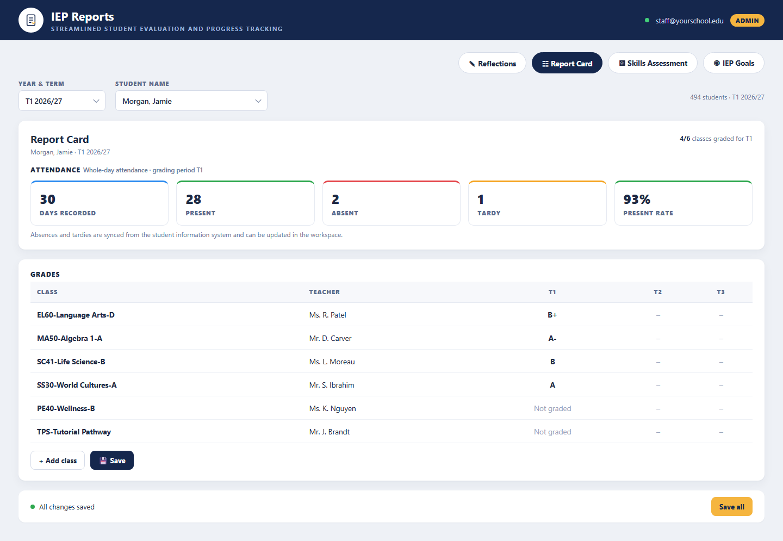Select the Absent attendance card
Image resolution: width=783 pixels, height=541 pixels.
(391, 203)
